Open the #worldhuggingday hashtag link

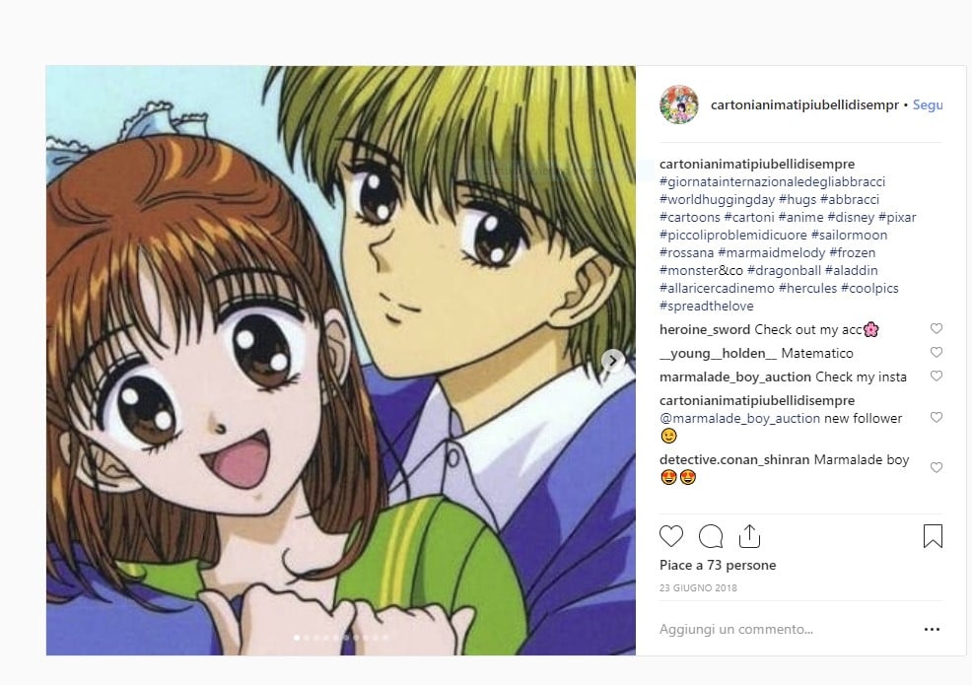[718, 200]
